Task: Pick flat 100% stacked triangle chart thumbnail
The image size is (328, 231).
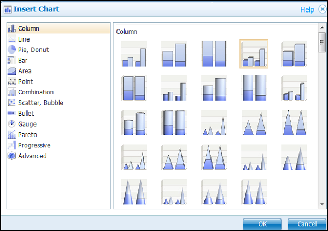Action: pyautogui.click(x=294, y=123)
